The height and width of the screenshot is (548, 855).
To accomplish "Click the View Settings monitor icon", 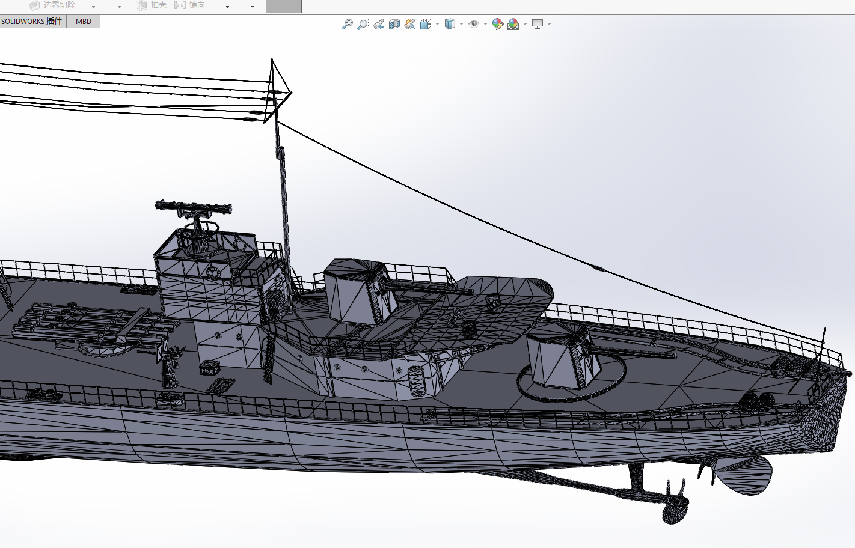I will coord(538,24).
